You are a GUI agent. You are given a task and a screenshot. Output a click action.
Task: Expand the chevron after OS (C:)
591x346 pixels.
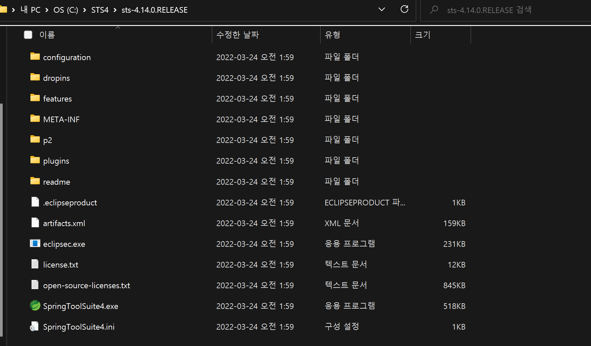pos(85,10)
